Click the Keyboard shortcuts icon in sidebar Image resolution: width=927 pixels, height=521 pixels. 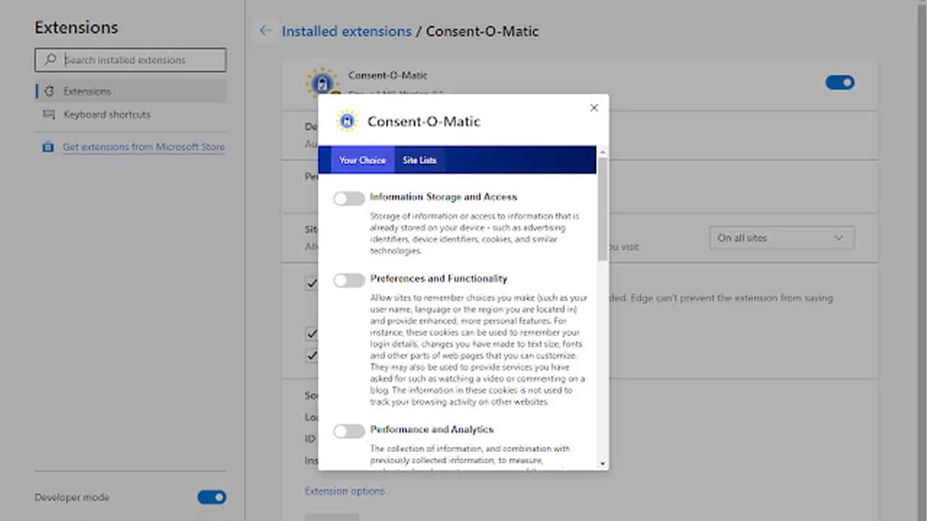(49, 114)
